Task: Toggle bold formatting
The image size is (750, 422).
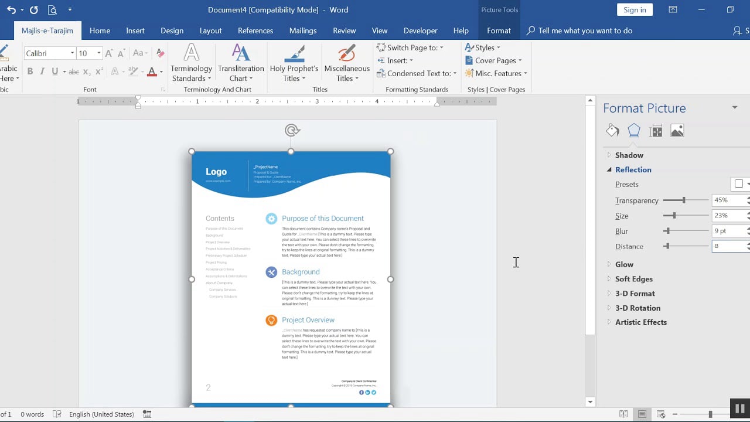Action: point(30,72)
